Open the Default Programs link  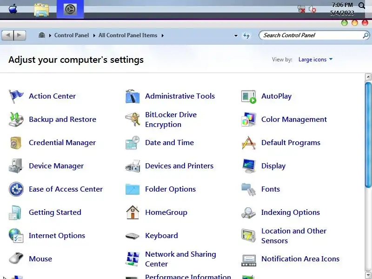pyautogui.click(x=291, y=143)
